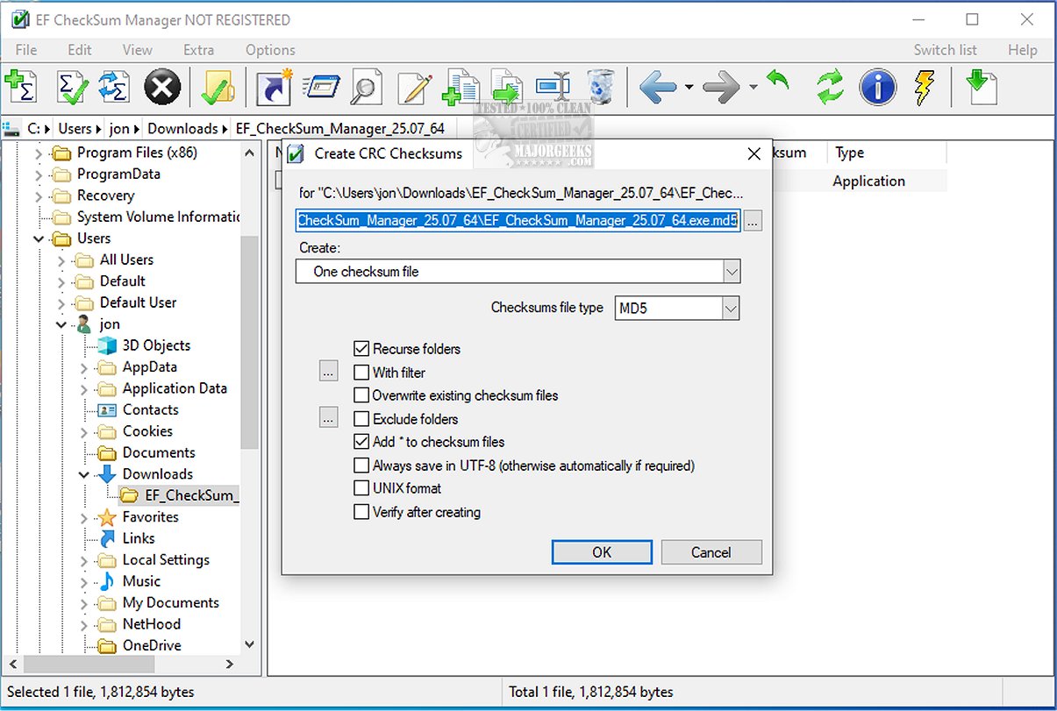
Task: Click the create shortcut toolbar icon
Action: pyautogui.click(x=274, y=87)
